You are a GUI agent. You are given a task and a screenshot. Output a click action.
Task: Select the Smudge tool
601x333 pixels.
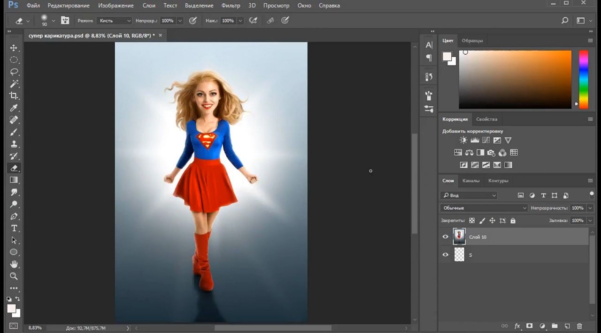(x=14, y=192)
